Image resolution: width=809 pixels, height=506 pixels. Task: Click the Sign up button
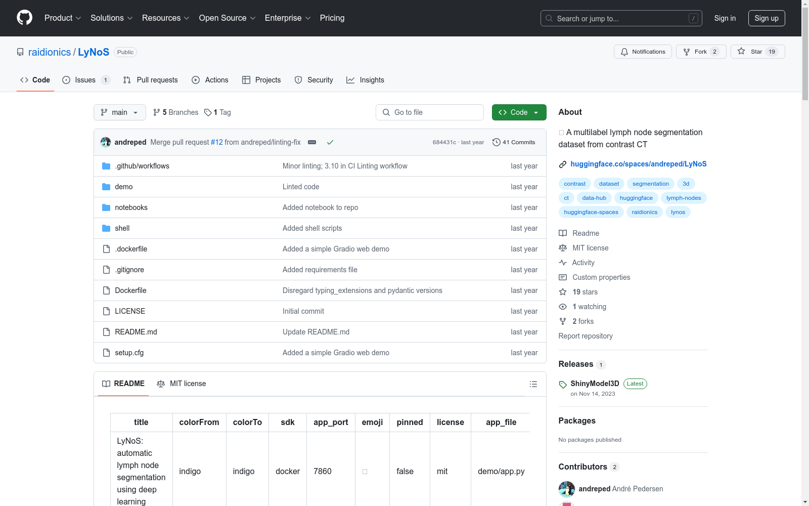767,18
